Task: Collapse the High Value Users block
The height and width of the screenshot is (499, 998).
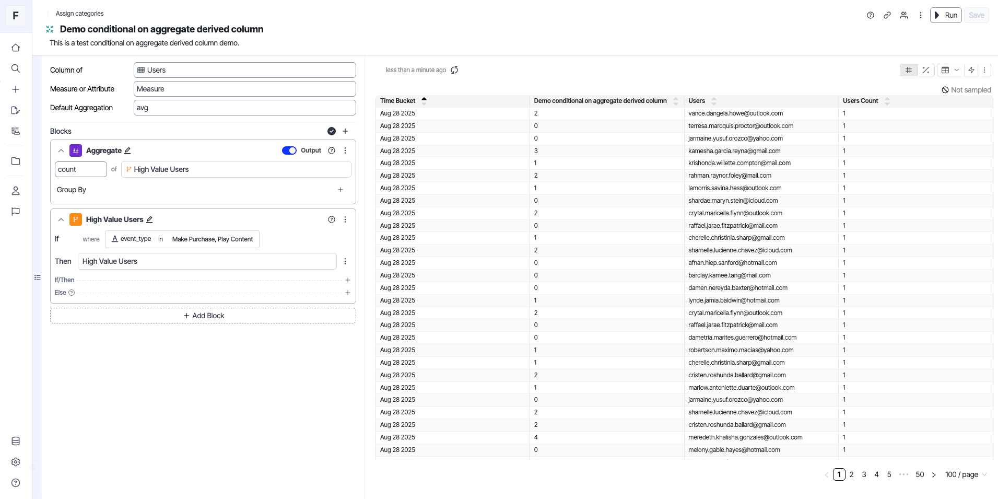Action: pyautogui.click(x=61, y=219)
